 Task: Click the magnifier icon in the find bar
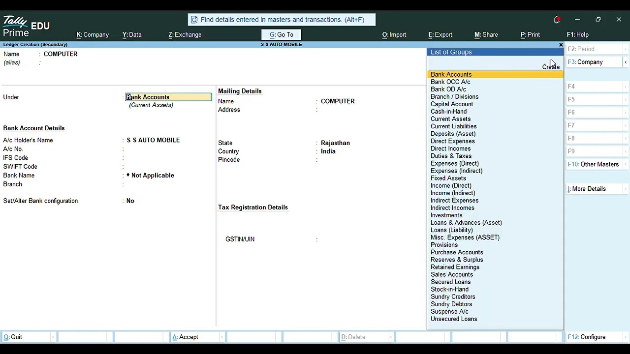pos(194,20)
